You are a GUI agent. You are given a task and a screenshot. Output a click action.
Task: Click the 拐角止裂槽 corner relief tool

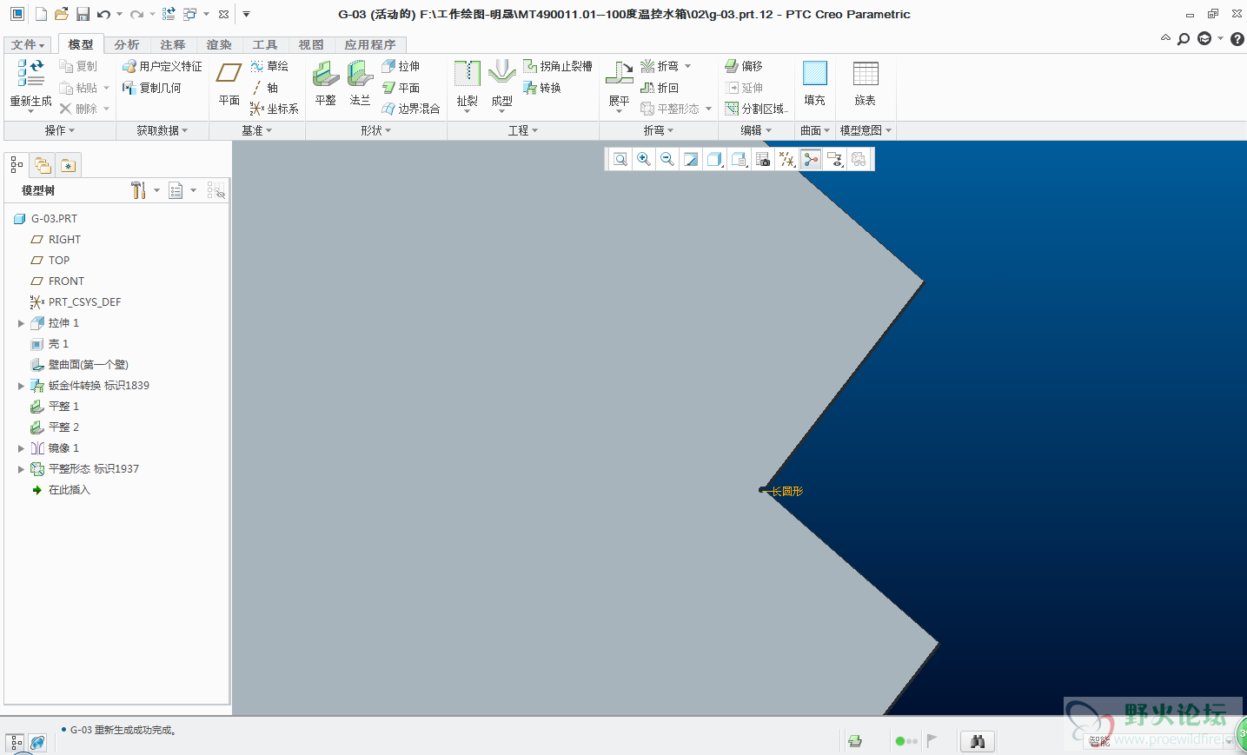pyautogui.click(x=558, y=66)
